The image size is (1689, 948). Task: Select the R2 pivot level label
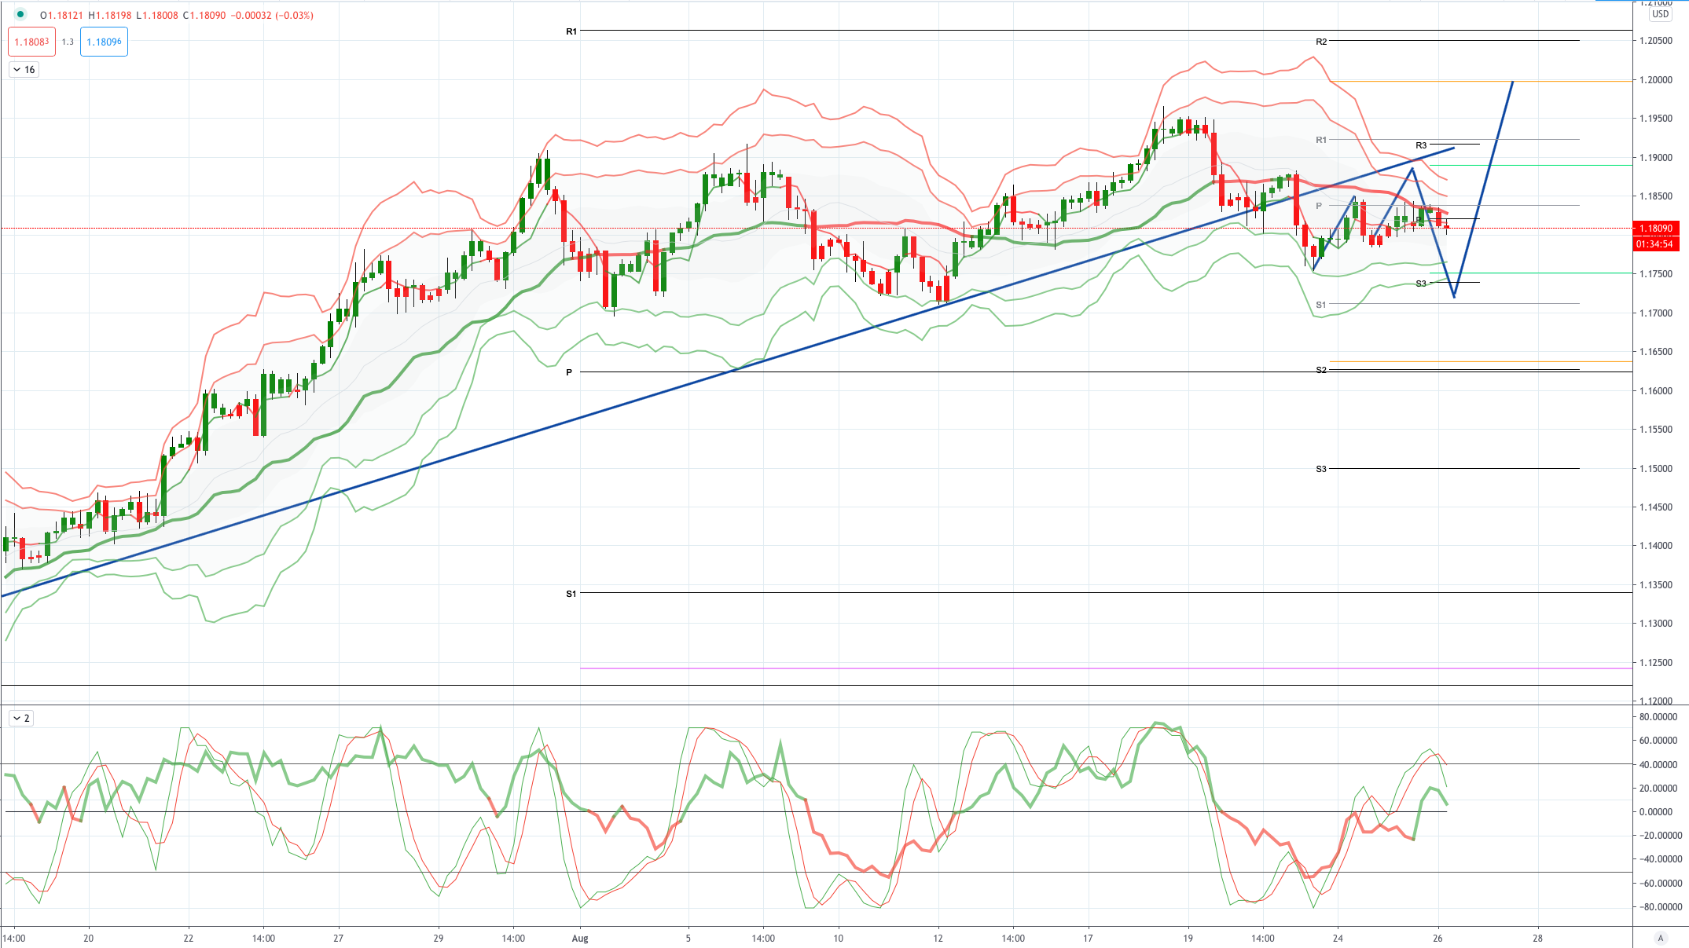click(x=1321, y=42)
